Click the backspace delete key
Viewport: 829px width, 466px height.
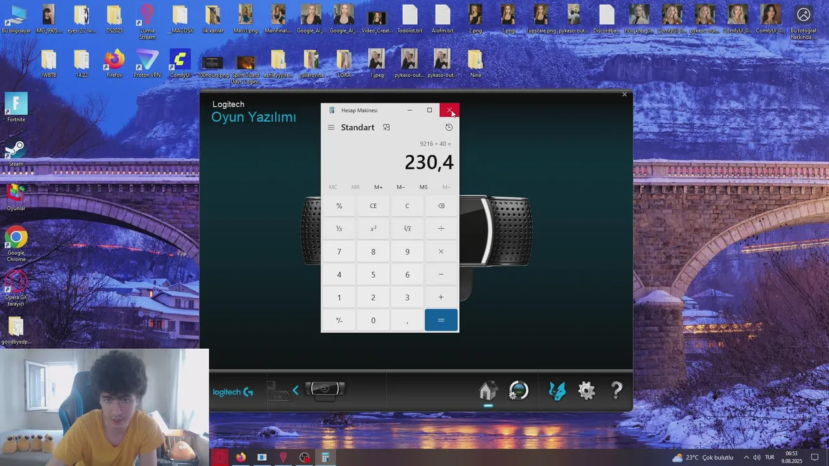tap(441, 206)
